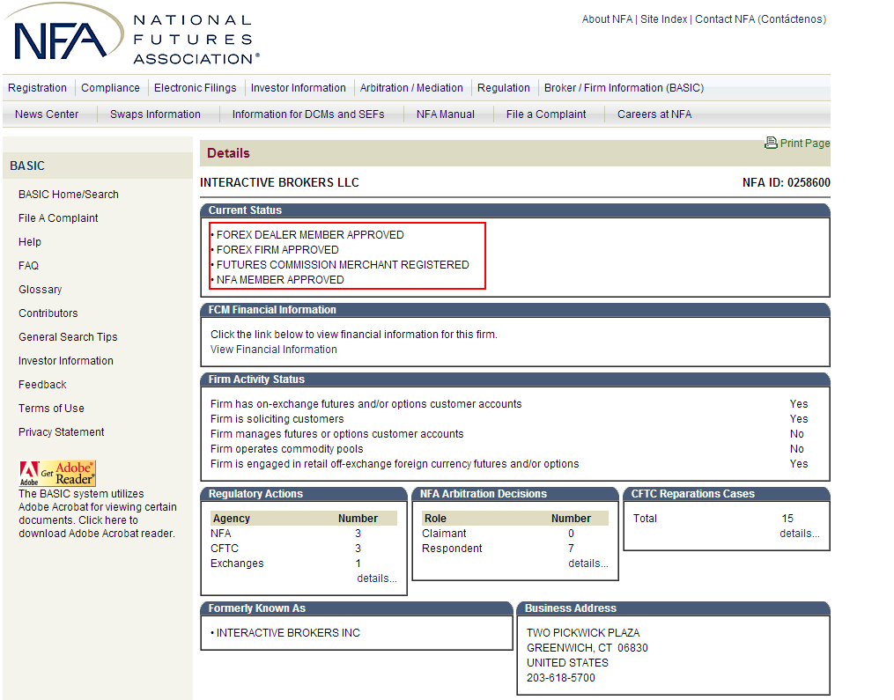
Task: Click the Firm is soliciting customers row
Action: pyautogui.click(x=509, y=419)
